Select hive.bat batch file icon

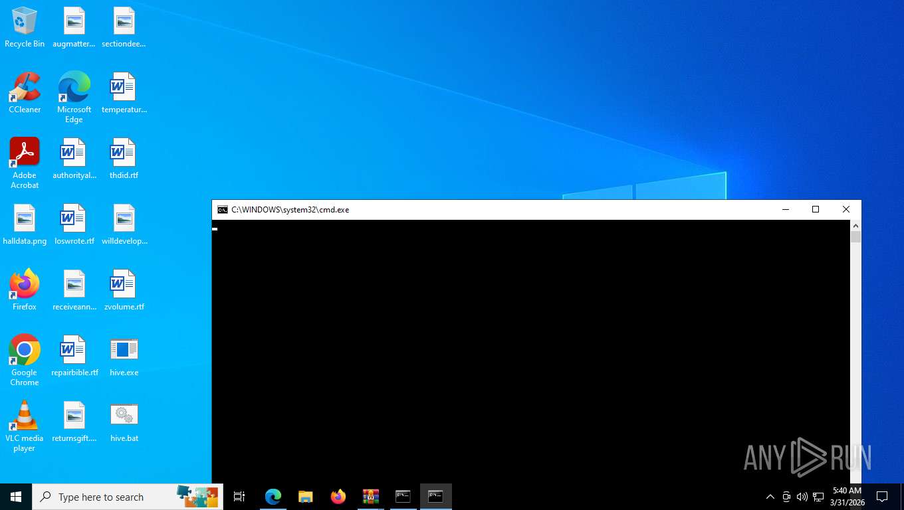pyautogui.click(x=124, y=422)
